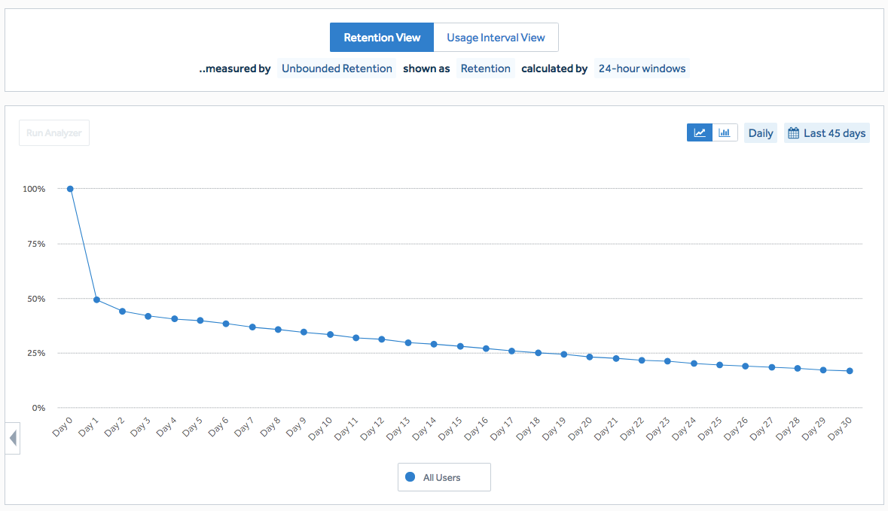The image size is (888, 511).
Task: Select the Retention View tab
Action: (381, 37)
